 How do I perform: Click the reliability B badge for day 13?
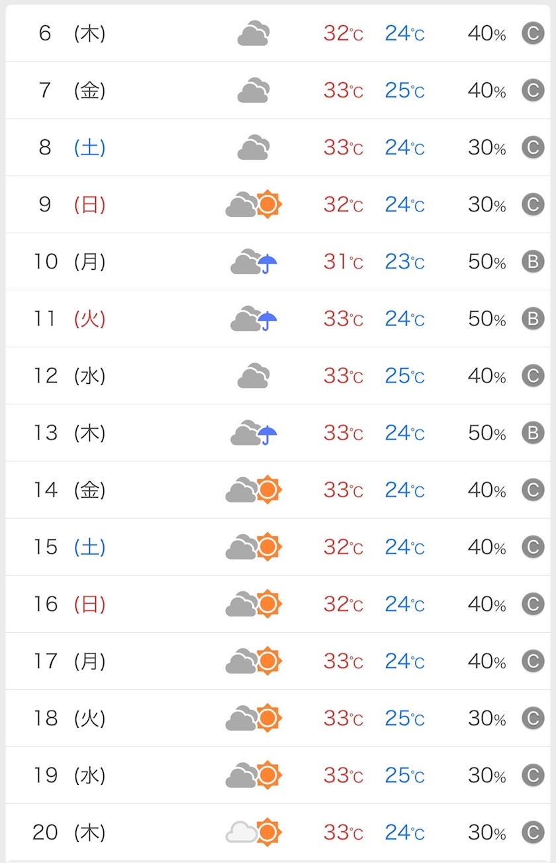[533, 433]
